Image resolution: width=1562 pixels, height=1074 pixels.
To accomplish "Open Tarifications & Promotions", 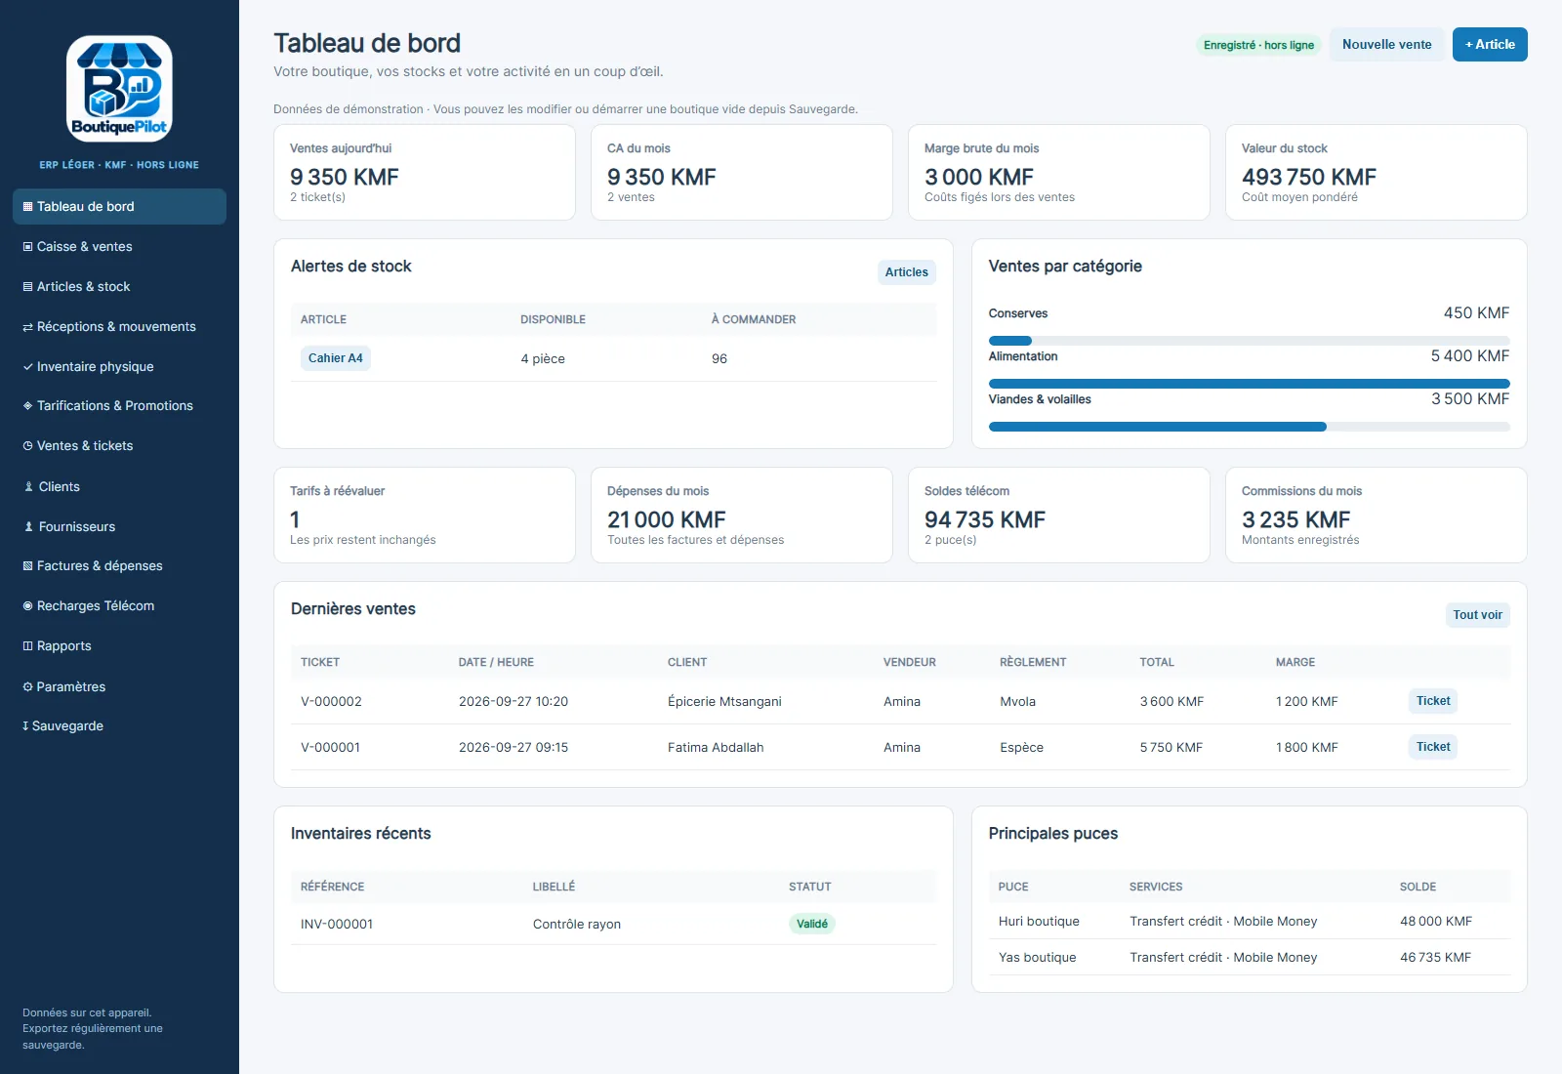I will tap(119, 405).
